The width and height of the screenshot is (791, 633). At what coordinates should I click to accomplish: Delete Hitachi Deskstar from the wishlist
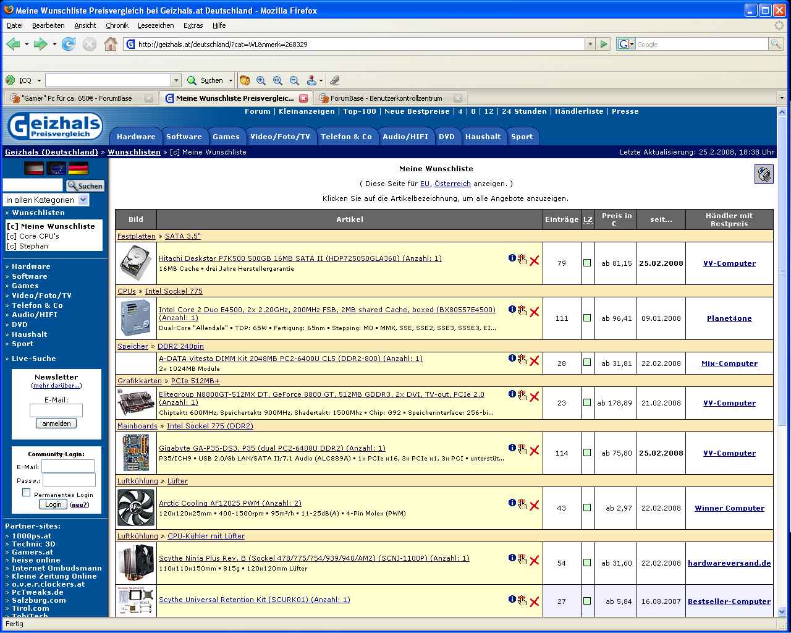pos(535,261)
